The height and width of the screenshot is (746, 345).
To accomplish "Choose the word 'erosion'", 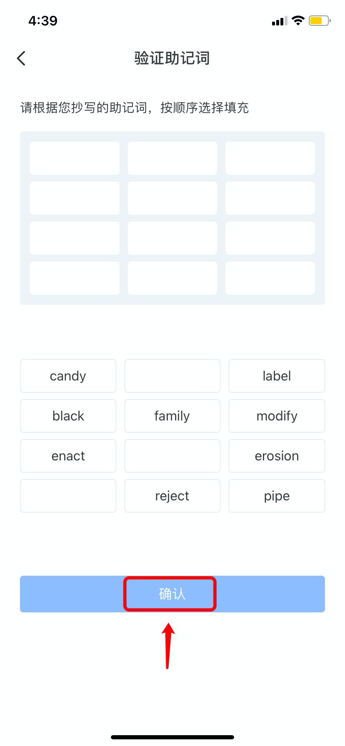I will [277, 456].
